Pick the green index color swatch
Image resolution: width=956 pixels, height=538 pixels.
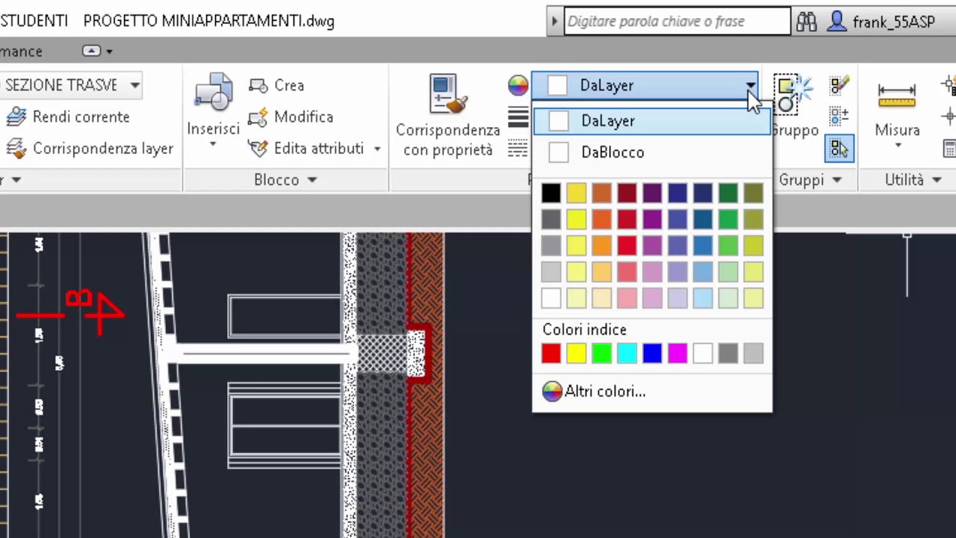pos(602,353)
